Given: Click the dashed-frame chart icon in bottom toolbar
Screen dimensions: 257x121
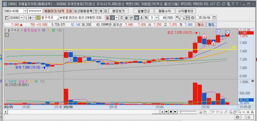Looking at the screenshot, I should pyautogui.click(x=209, y=112).
